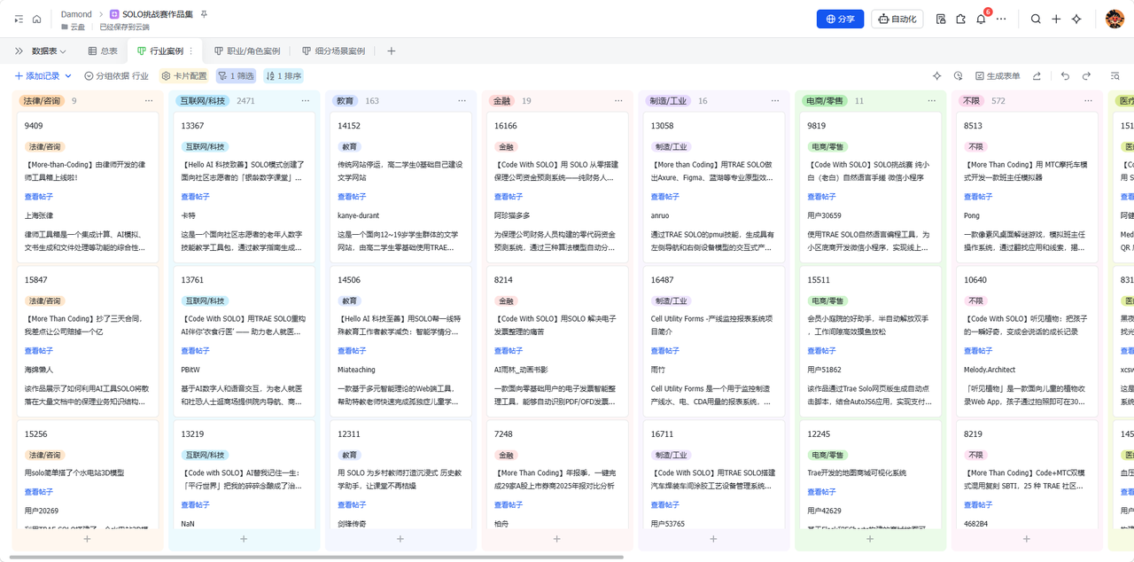Expand the view list double-chevron
The width and height of the screenshot is (1134, 562).
[x=19, y=51]
